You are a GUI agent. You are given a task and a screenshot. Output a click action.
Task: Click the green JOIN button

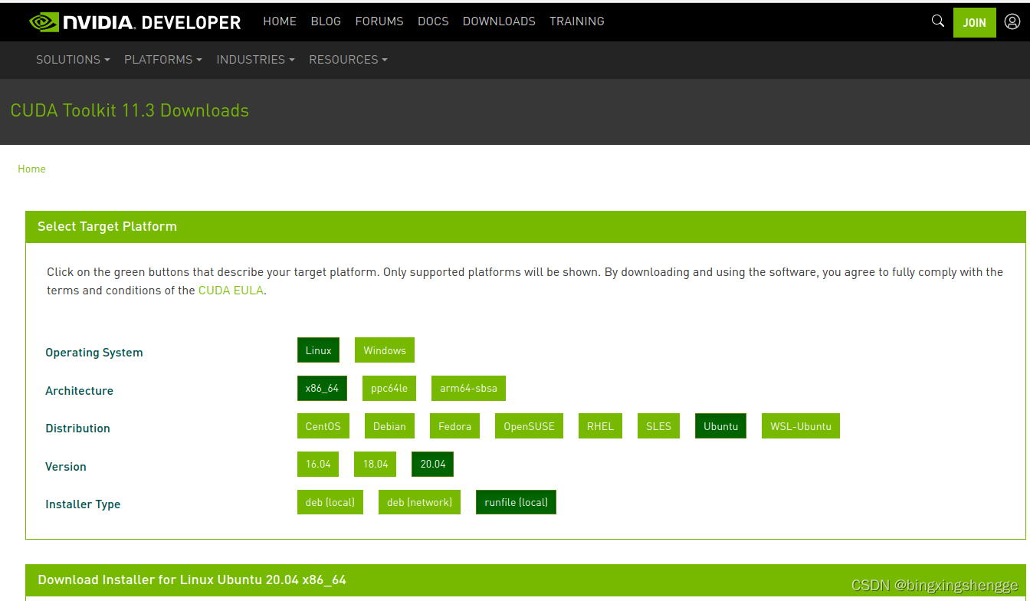pyautogui.click(x=974, y=23)
